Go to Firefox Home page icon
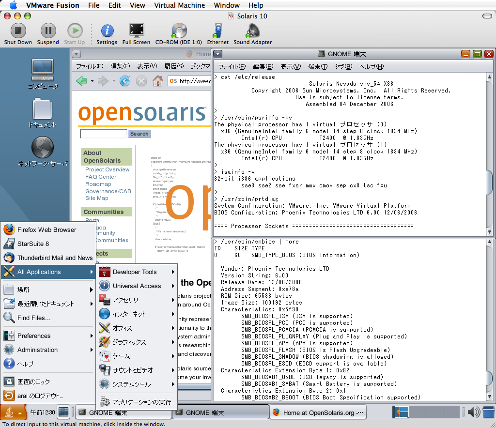This screenshot has height=428, width=496. [x=158, y=81]
